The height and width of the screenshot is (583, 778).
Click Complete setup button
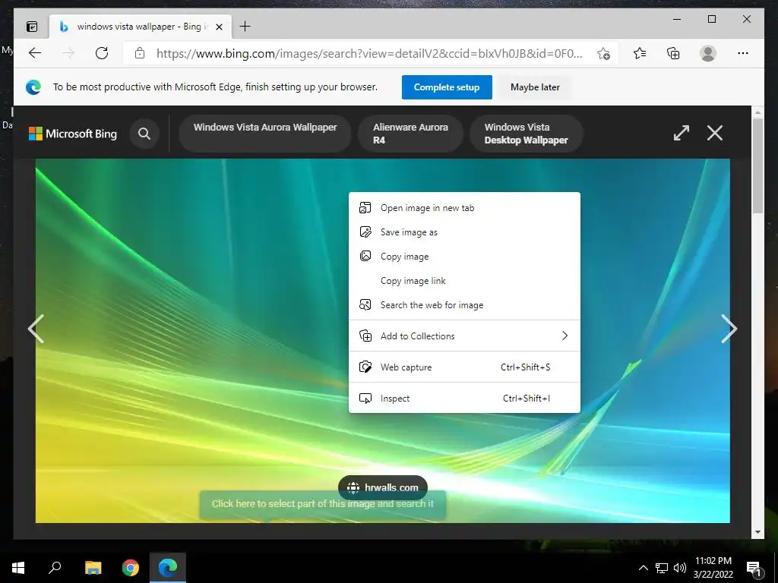447,87
